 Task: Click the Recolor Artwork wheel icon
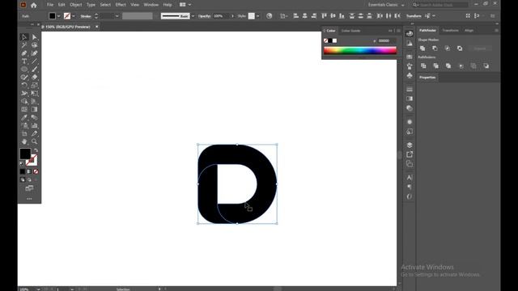point(270,16)
